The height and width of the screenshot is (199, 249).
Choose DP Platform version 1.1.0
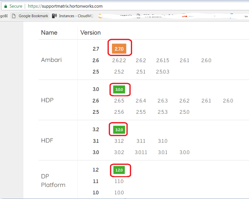(119, 181)
